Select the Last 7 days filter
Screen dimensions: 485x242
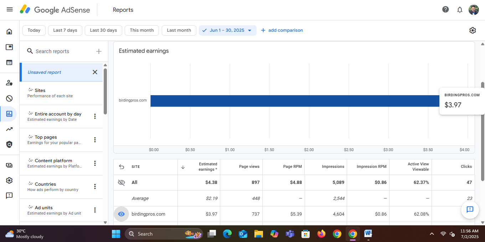pyautogui.click(x=65, y=30)
